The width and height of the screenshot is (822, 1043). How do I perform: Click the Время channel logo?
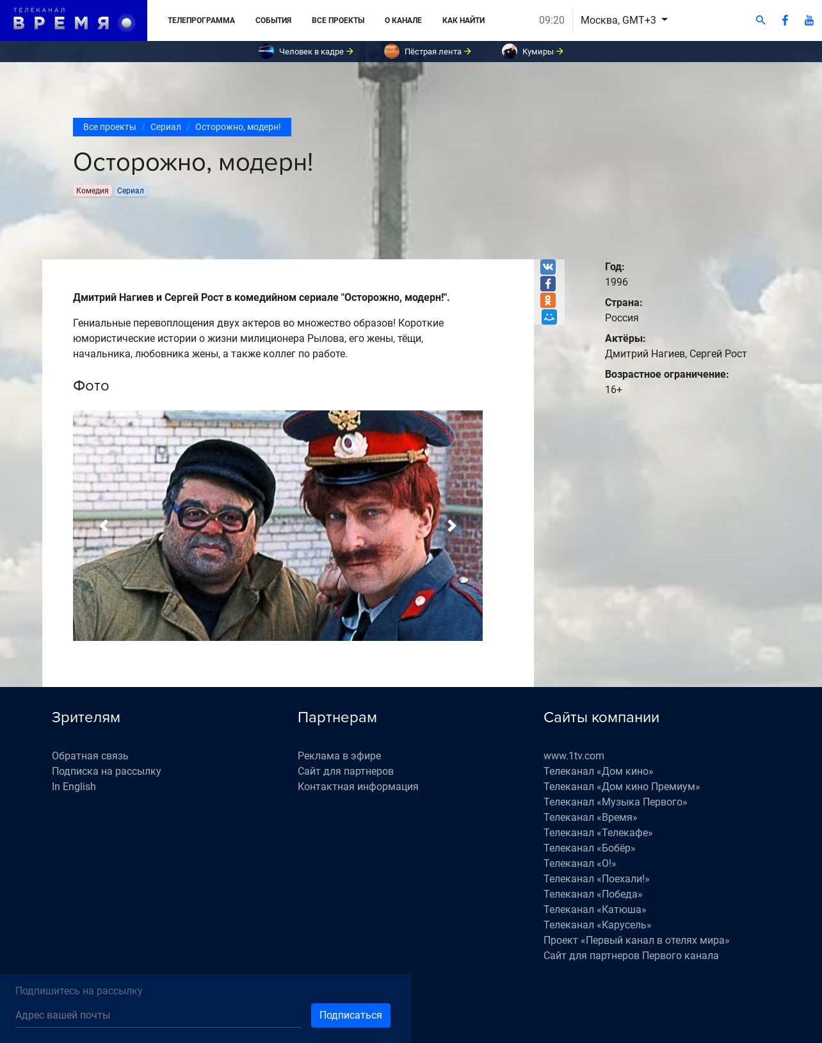coord(74,20)
